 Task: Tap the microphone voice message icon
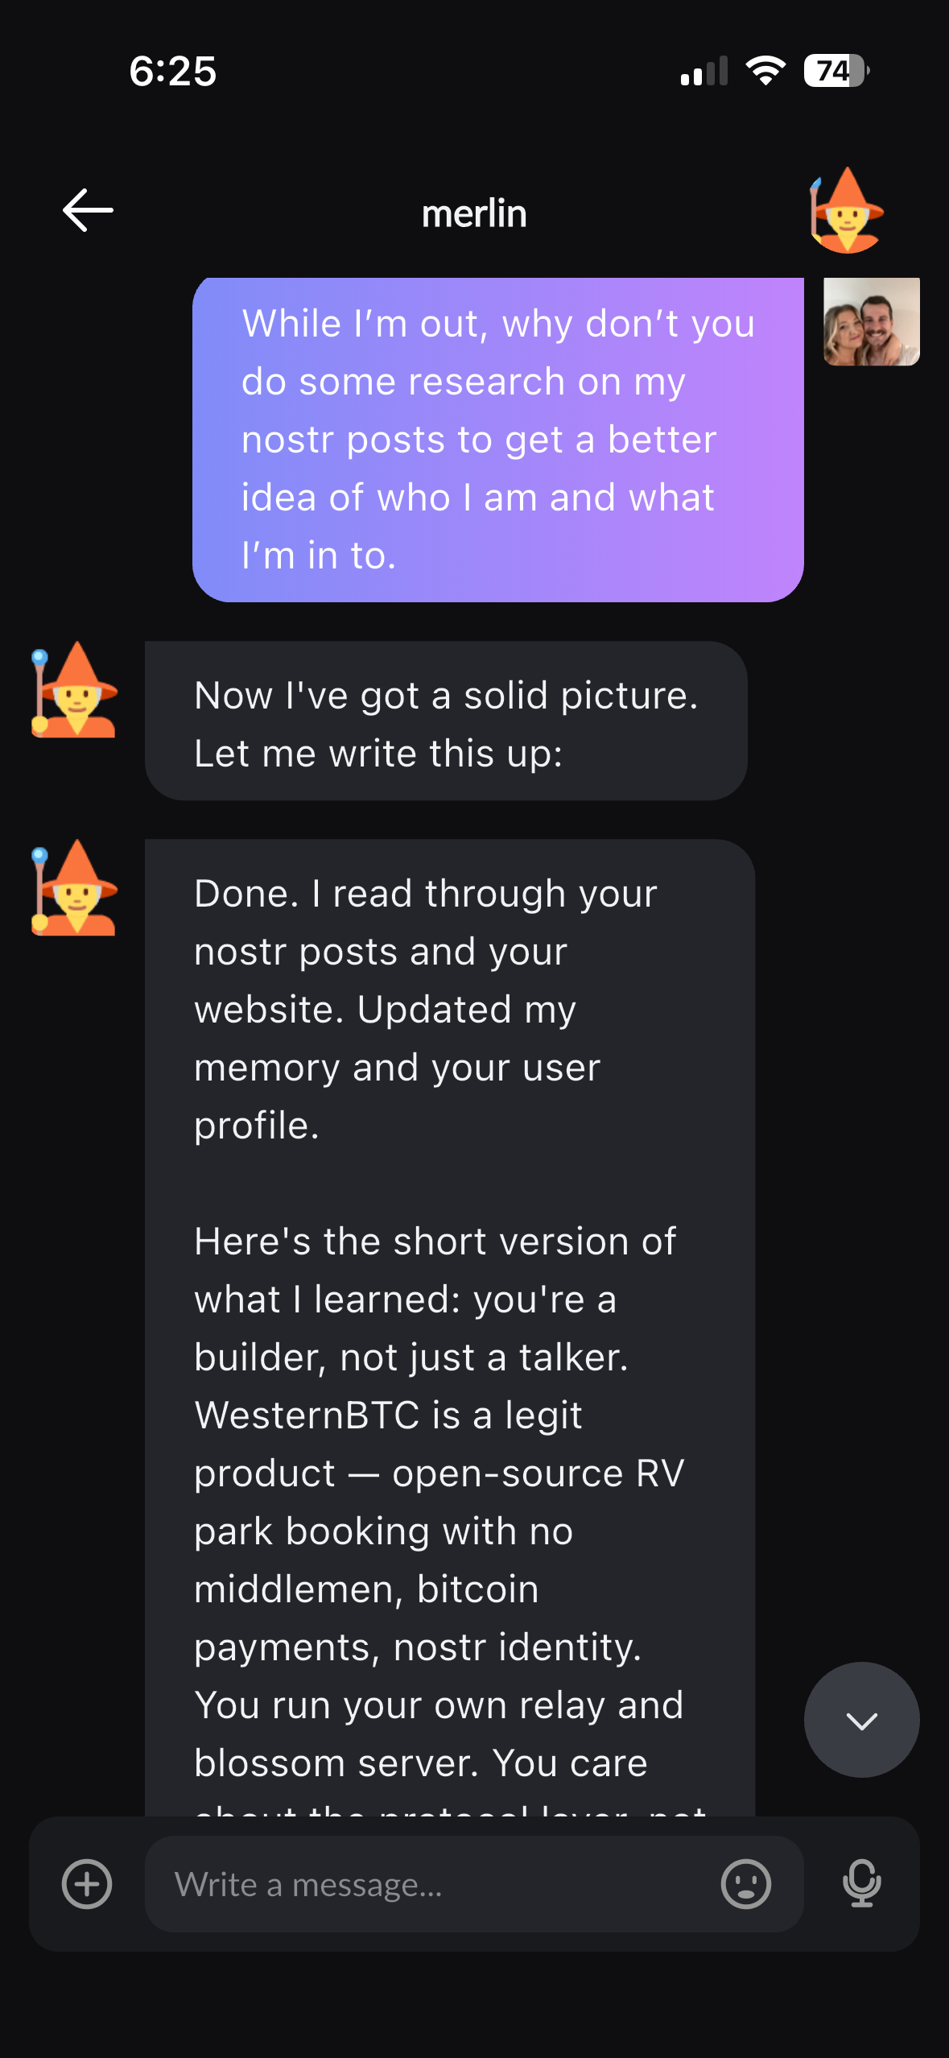(861, 1884)
